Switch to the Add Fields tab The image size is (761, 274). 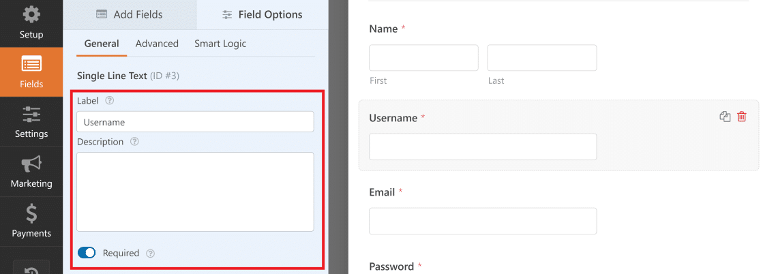129,14
